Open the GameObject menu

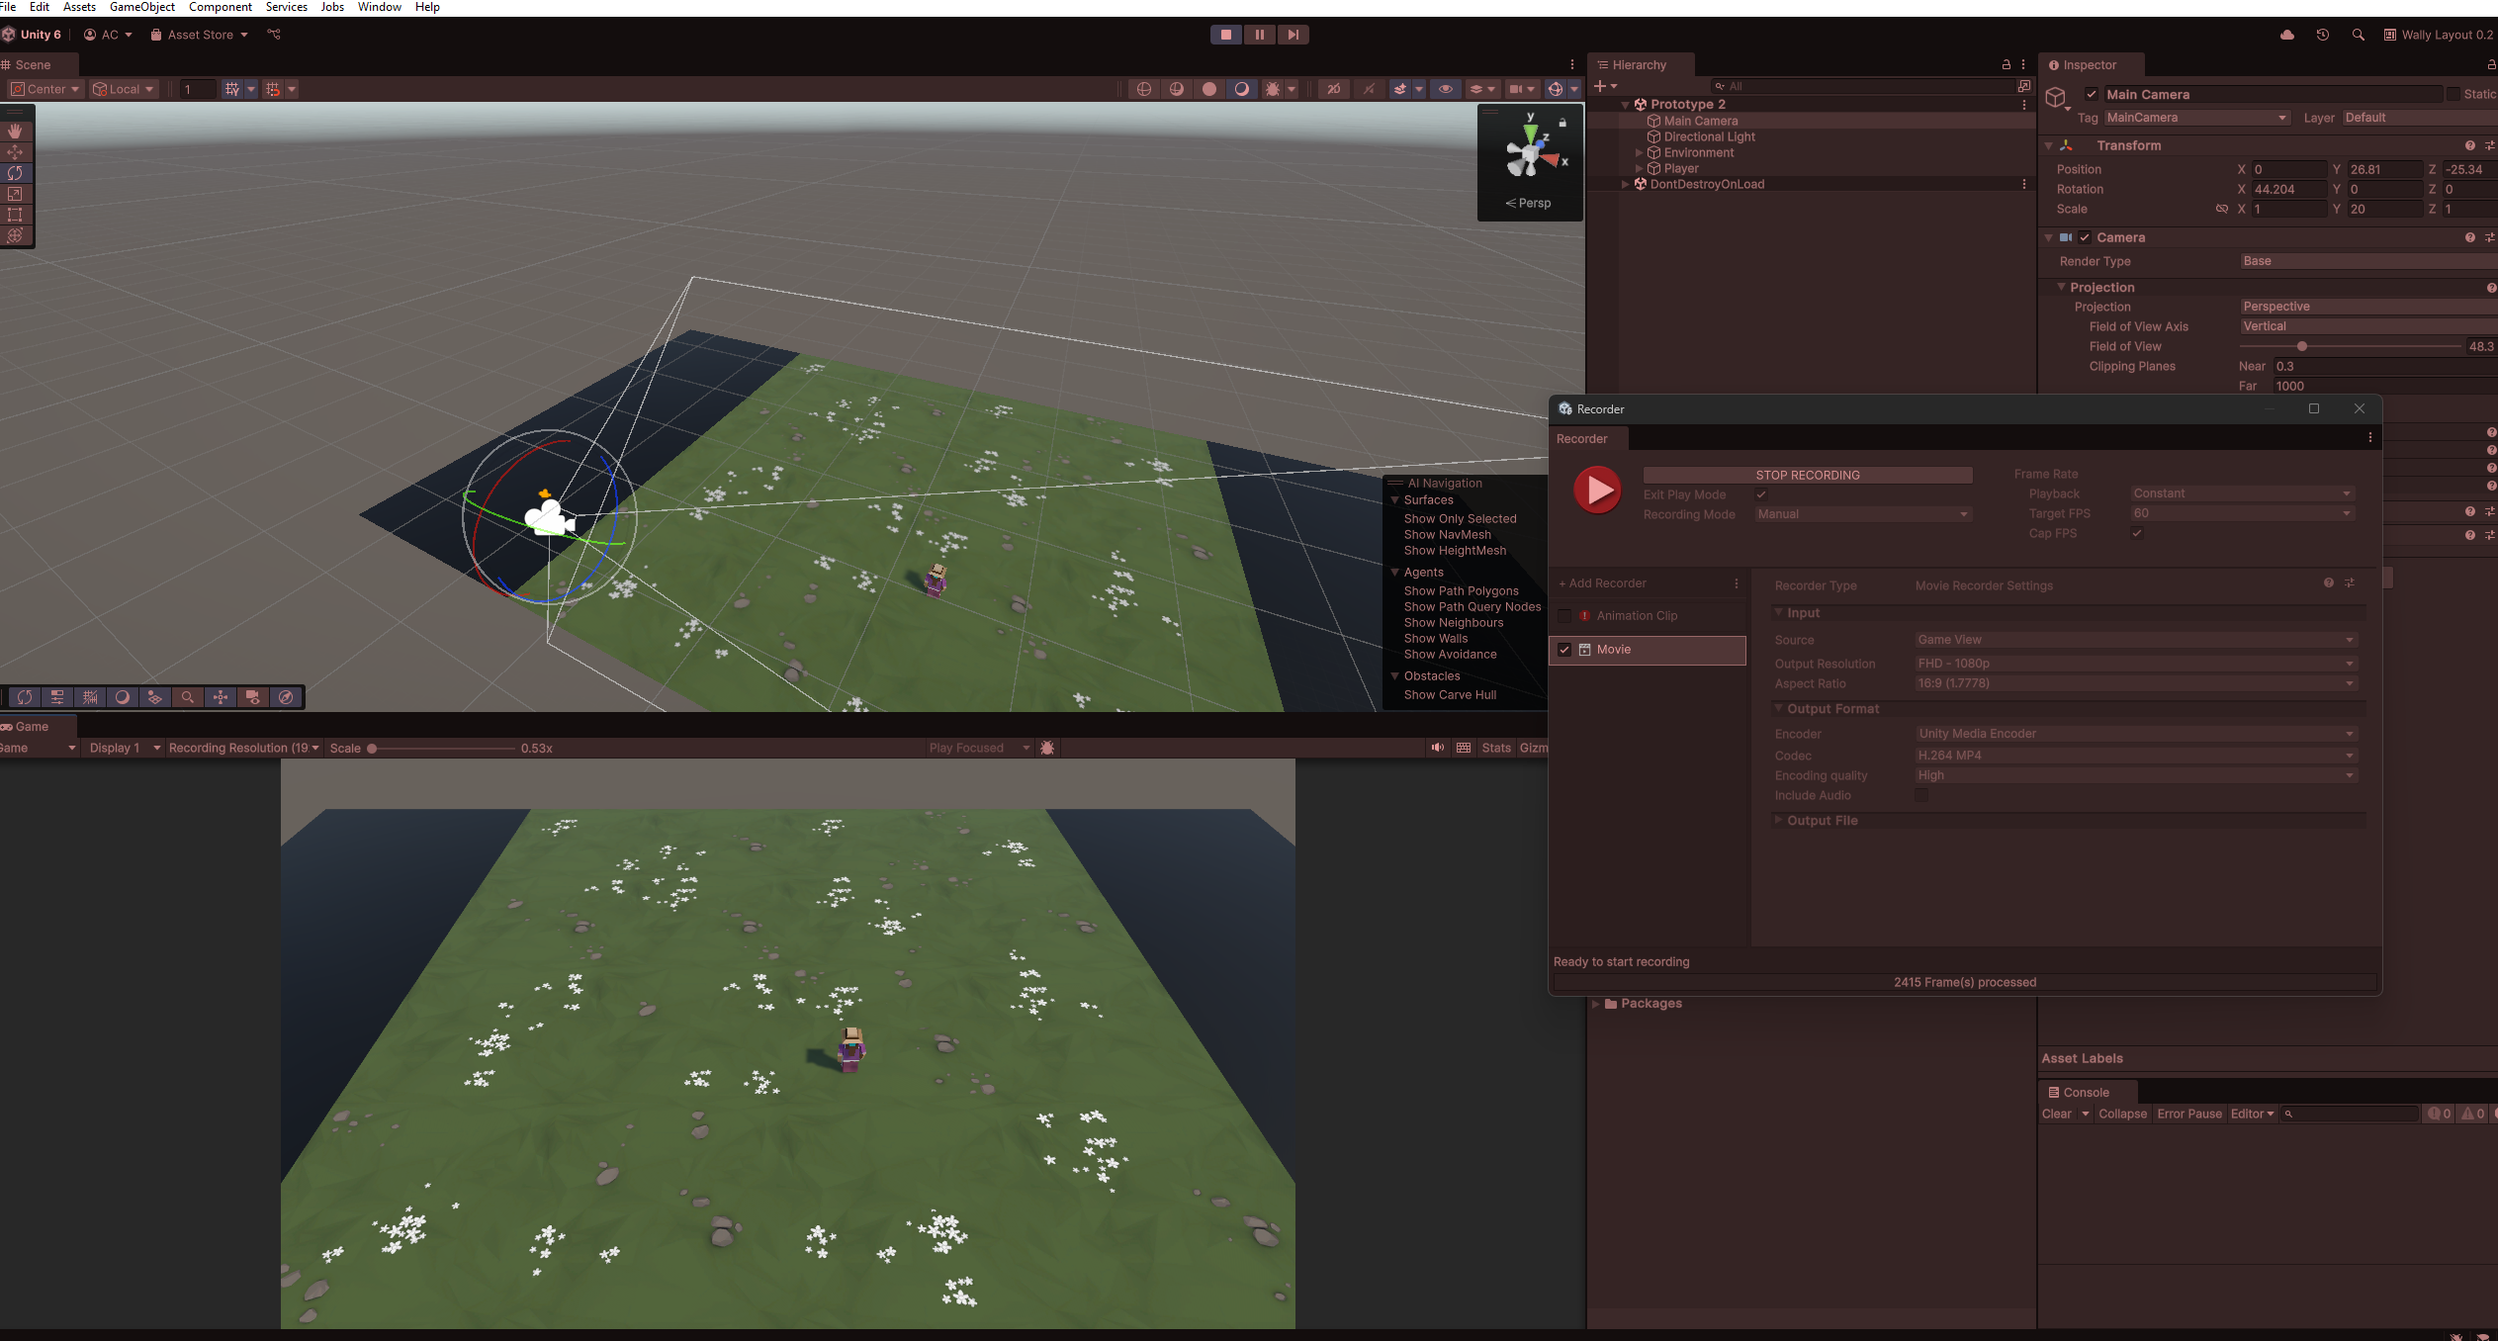pyautogui.click(x=142, y=7)
